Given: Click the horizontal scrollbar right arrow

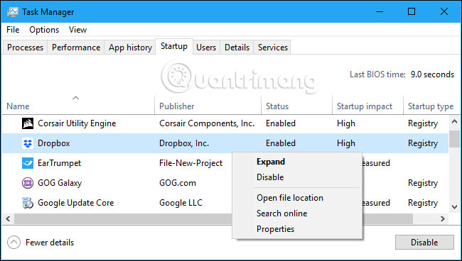Looking at the screenshot, I should click(x=443, y=218).
